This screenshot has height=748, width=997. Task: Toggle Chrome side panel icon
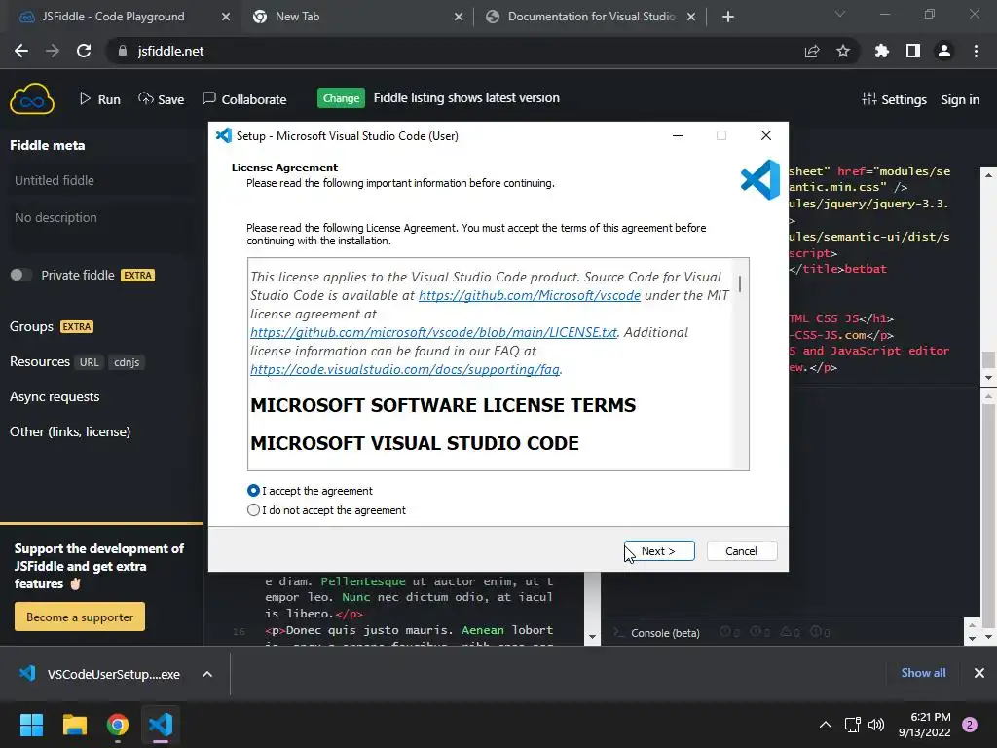[913, 51]
